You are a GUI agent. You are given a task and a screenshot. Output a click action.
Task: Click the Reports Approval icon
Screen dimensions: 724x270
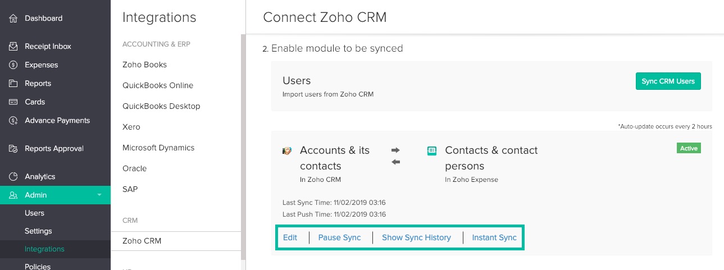13,149
